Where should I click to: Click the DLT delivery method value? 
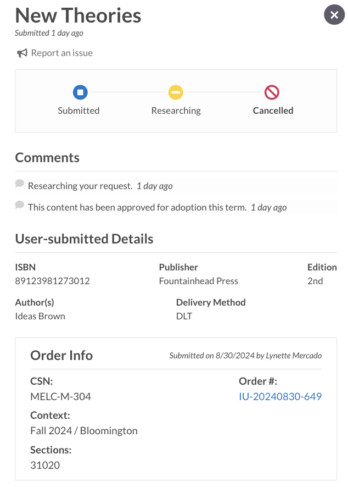(184, 316)
